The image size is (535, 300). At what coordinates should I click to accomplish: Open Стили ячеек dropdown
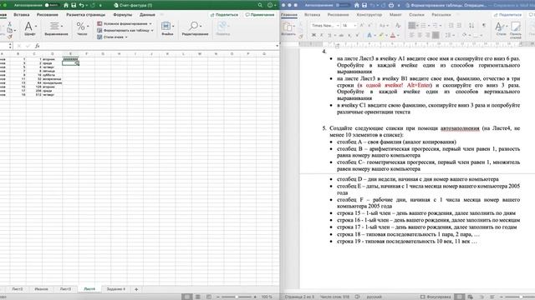pos(112,37)
